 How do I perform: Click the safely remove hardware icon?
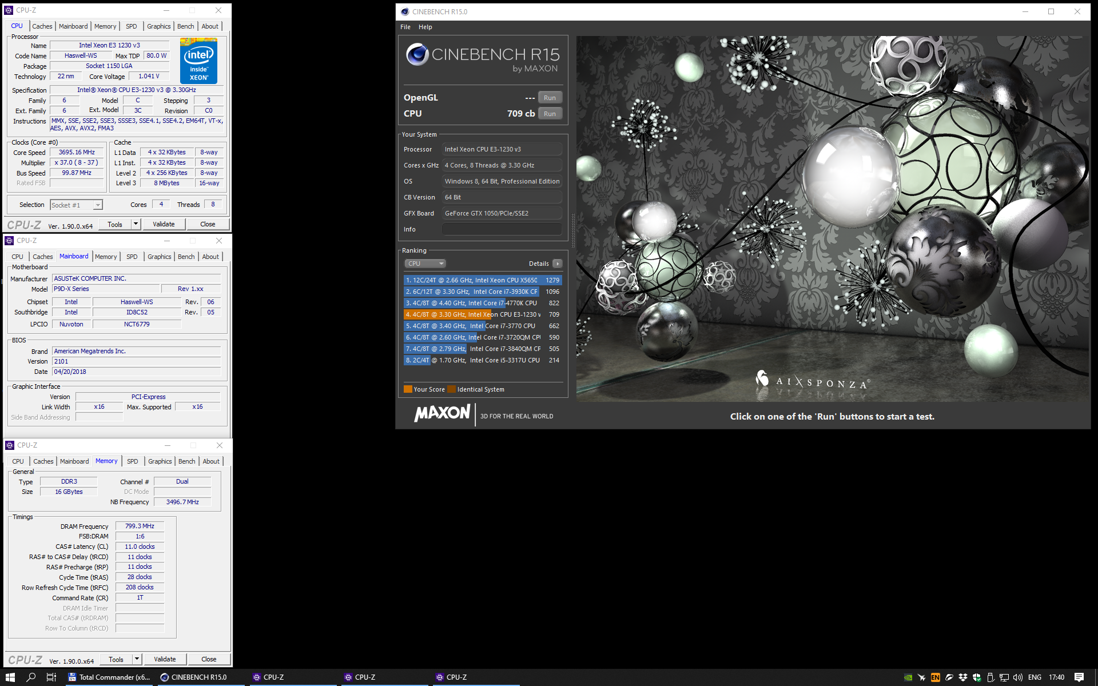coord(990,677)
